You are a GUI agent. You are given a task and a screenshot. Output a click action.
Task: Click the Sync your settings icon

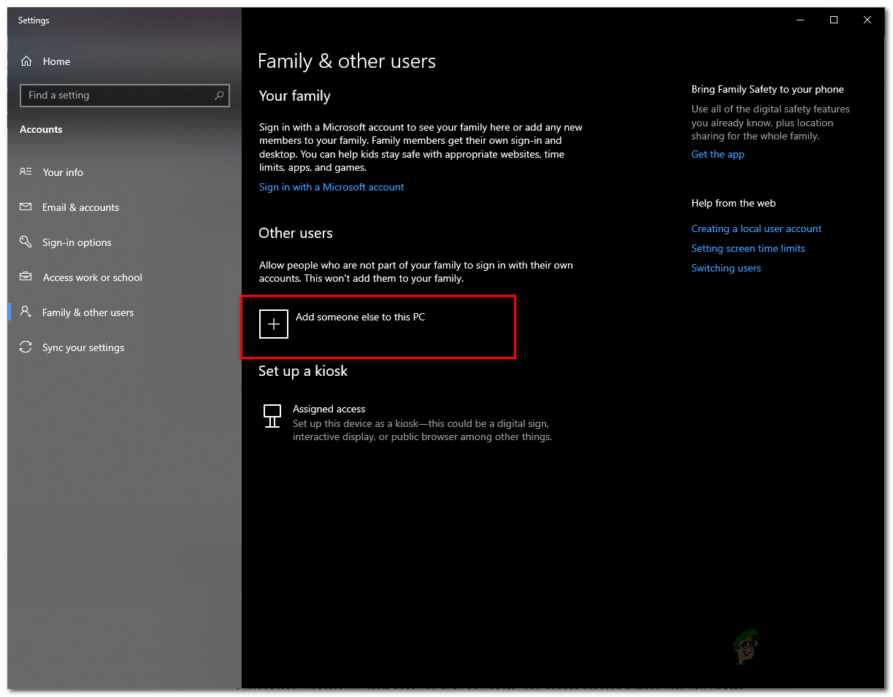(26, 347)
